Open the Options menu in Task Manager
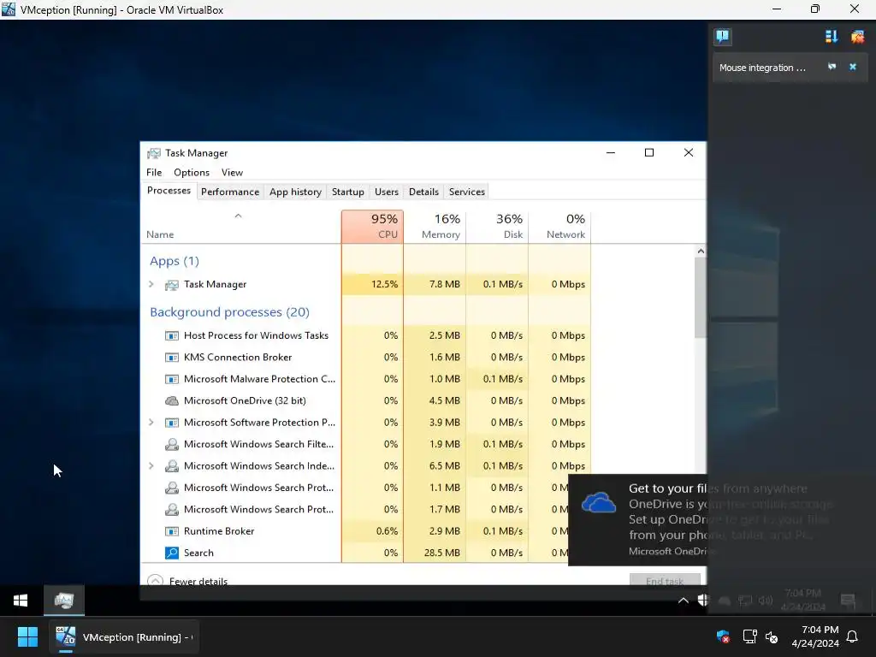The width and height of the screenshot is (876, 657). click(x=192, y=173)
